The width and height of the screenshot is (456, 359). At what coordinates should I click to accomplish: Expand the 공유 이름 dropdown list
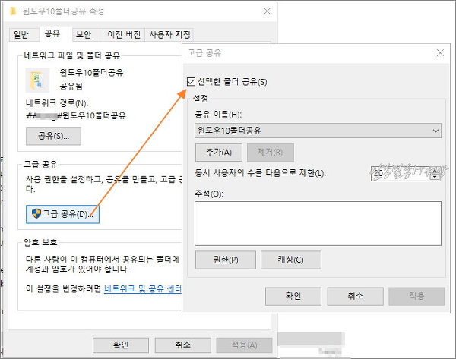point(435,131)
